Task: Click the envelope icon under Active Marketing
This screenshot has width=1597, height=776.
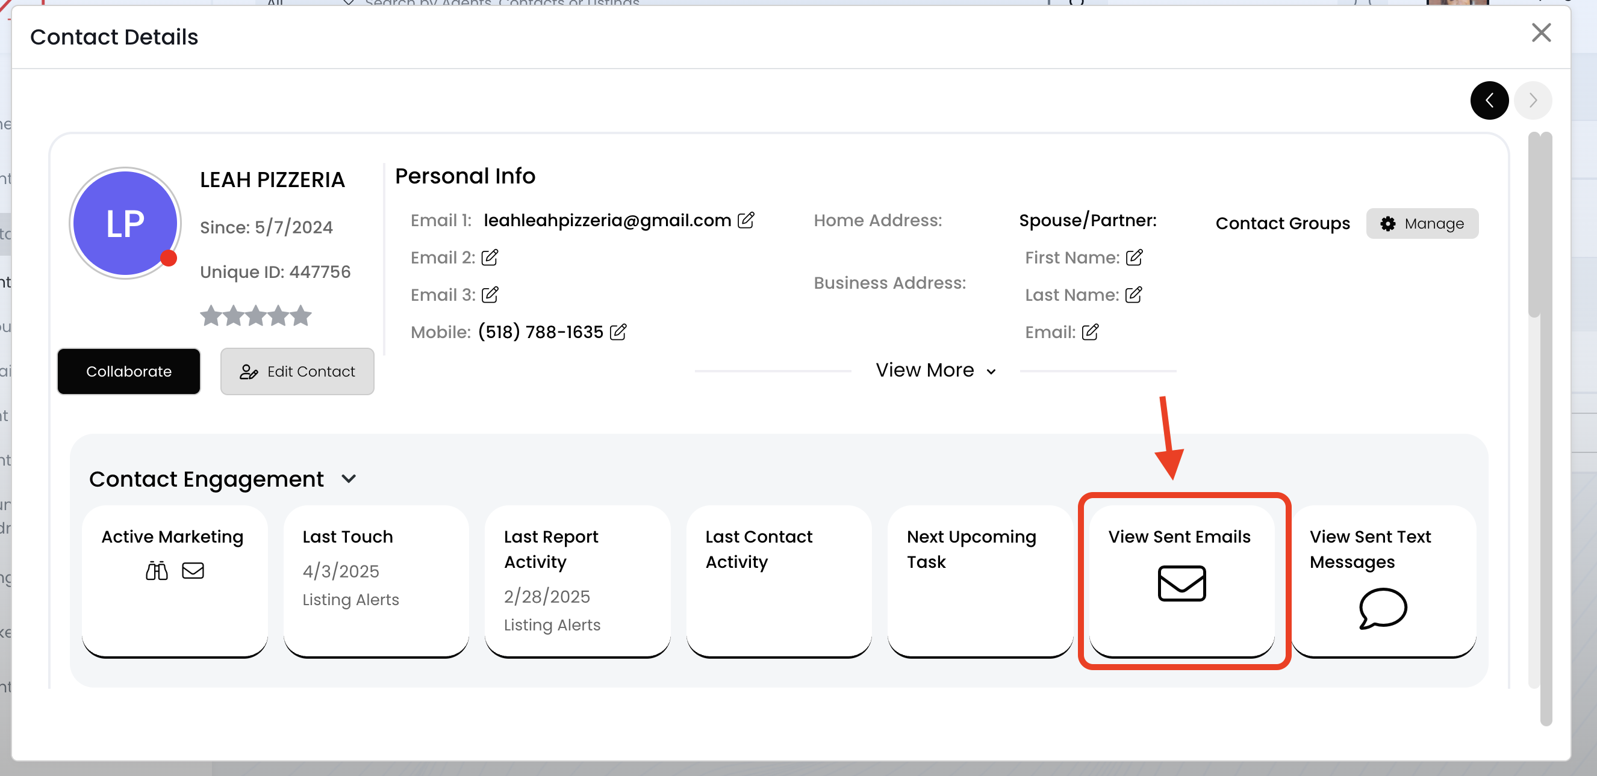Action: pos(193,570)
